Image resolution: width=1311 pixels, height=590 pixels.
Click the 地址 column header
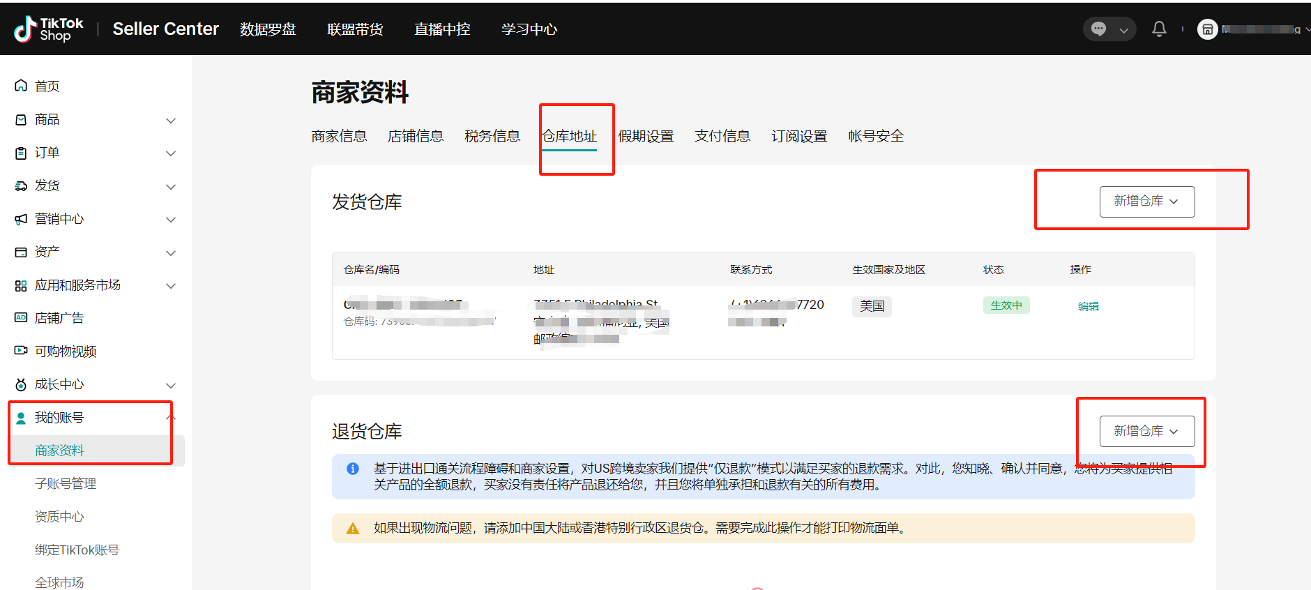click(x=544, y=270)
